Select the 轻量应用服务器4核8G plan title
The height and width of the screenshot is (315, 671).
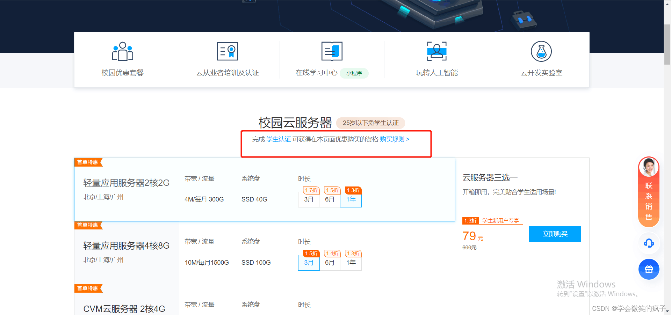[126, 246]
